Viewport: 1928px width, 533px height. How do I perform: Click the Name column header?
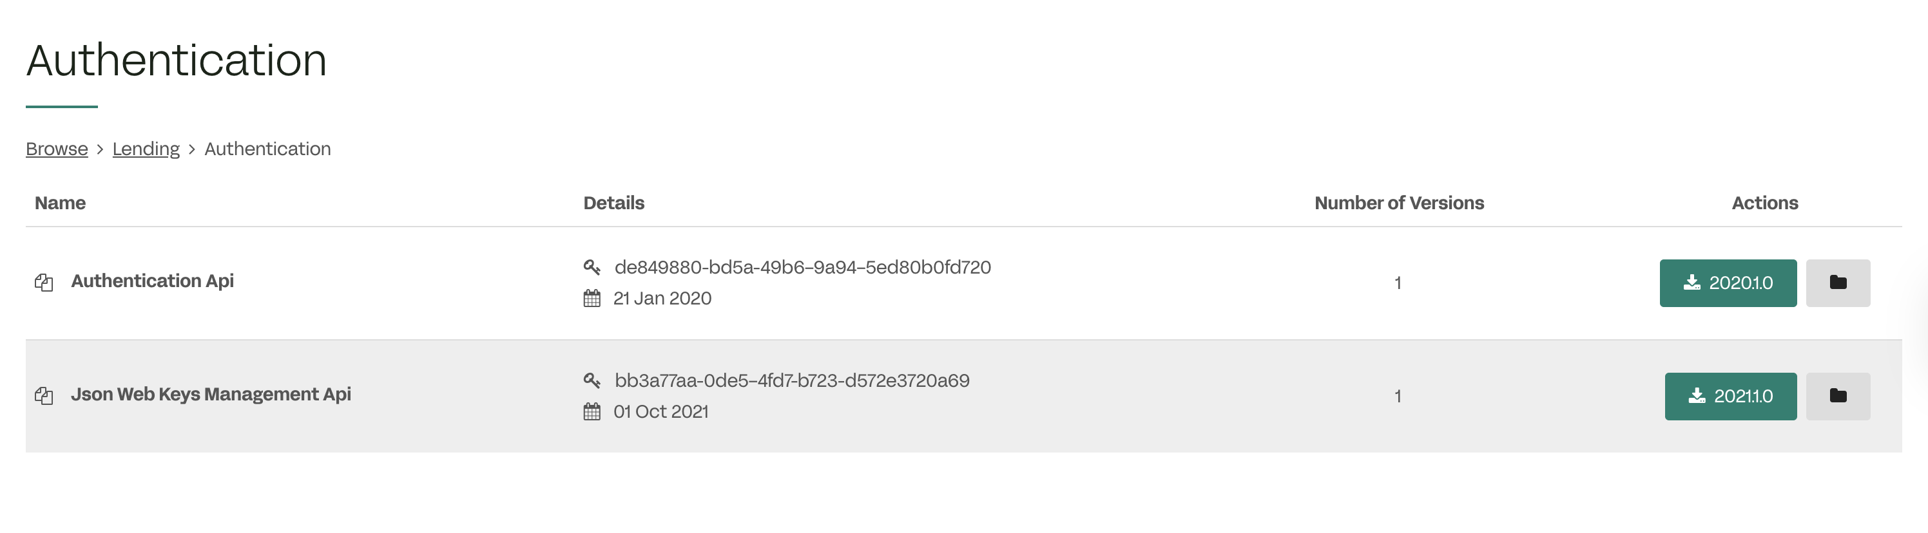[61, 203]
